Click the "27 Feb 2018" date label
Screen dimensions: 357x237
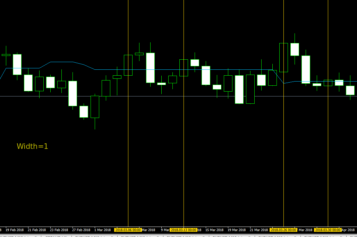pos(81,230)
